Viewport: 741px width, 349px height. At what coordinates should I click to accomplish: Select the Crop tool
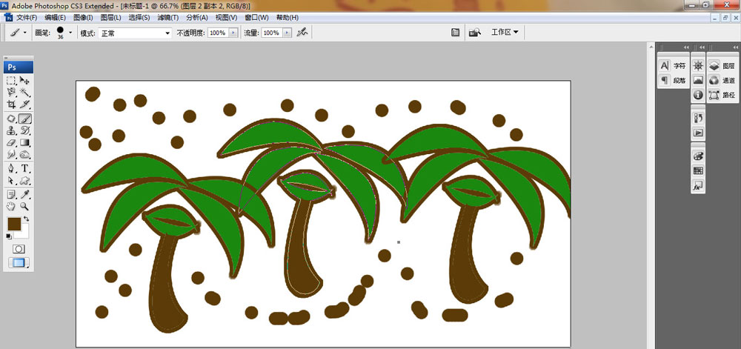pyautogui.click(x=11, y=105)
